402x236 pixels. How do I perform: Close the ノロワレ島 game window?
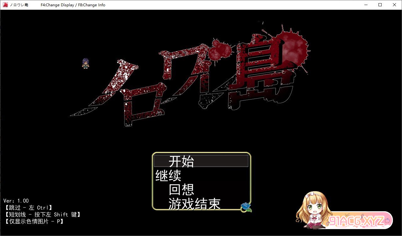(x=394, y=5)
